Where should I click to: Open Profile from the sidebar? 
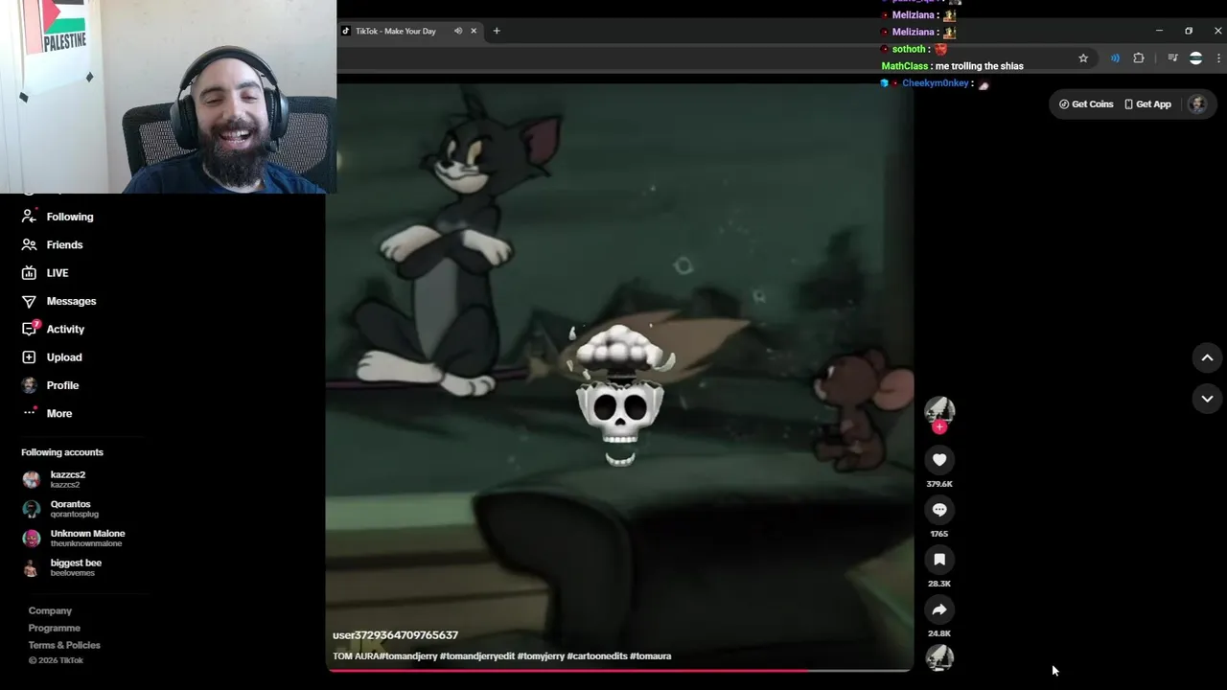click(51, 385)
